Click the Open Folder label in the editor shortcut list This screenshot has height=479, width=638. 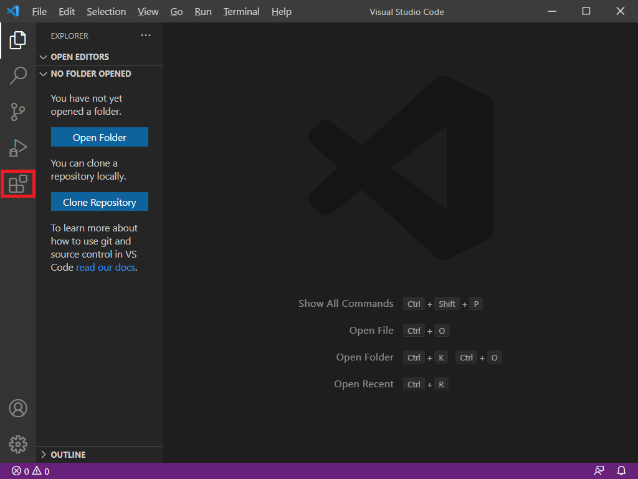(x=365, y=357)
